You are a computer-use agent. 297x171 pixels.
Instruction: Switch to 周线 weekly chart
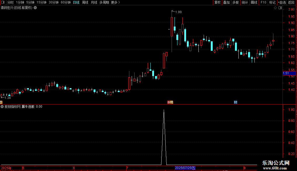pyautogui.click(x=85, y=2)
